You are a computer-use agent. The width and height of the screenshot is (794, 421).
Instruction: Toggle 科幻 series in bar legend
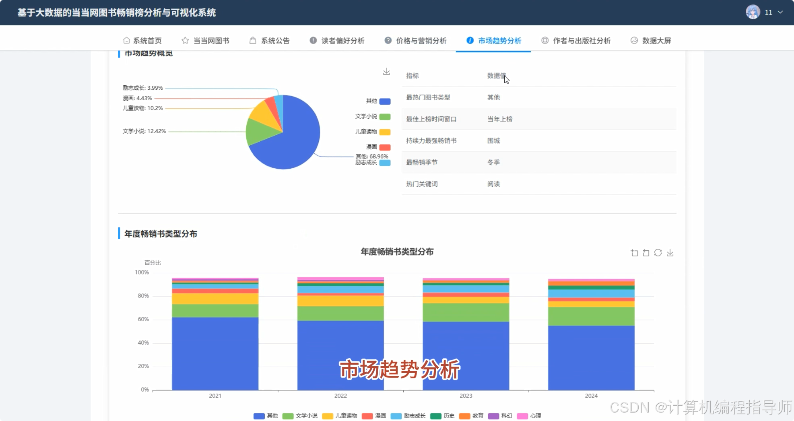coord(500,416)
